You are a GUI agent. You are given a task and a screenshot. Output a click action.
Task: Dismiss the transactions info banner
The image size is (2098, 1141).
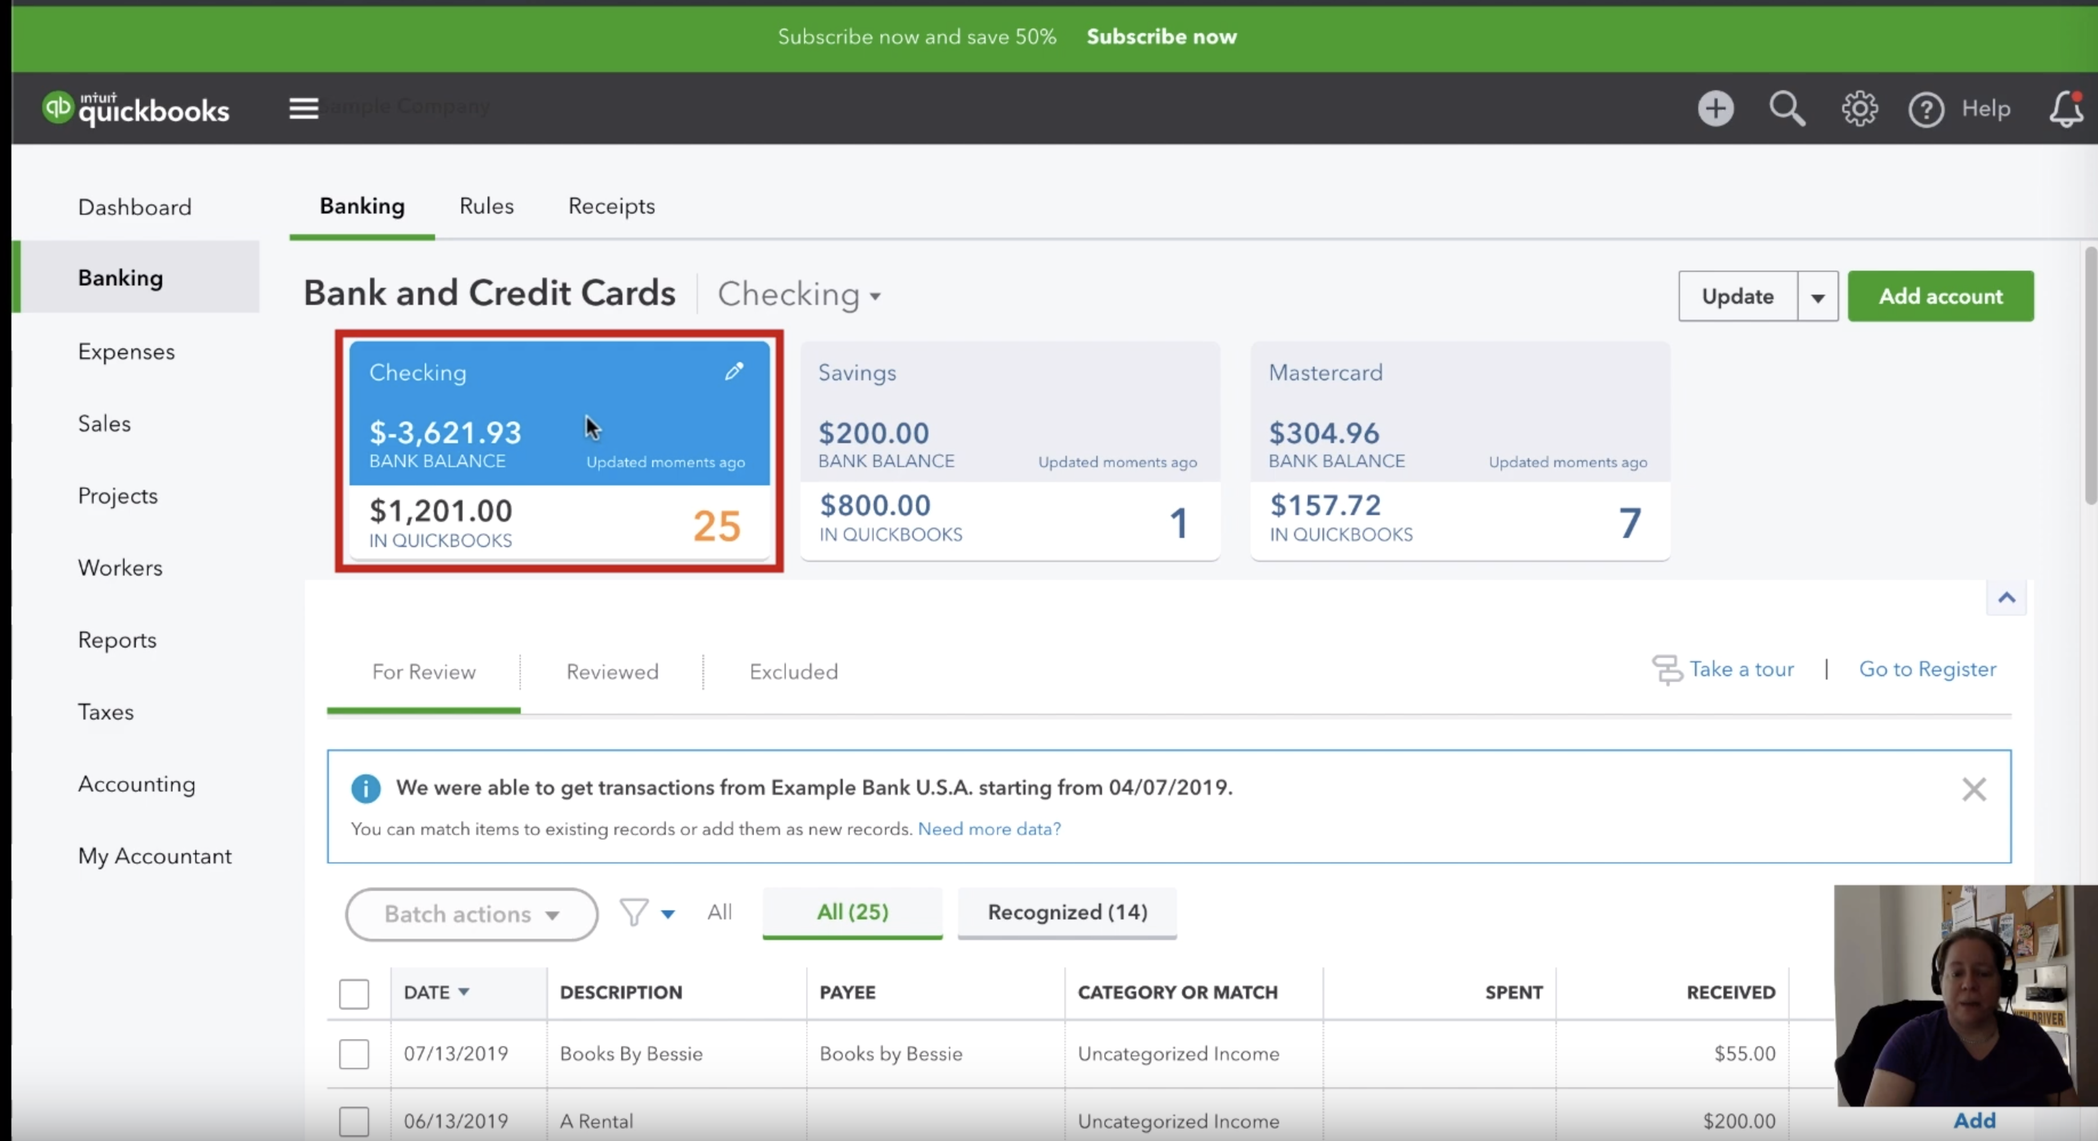1974,788
